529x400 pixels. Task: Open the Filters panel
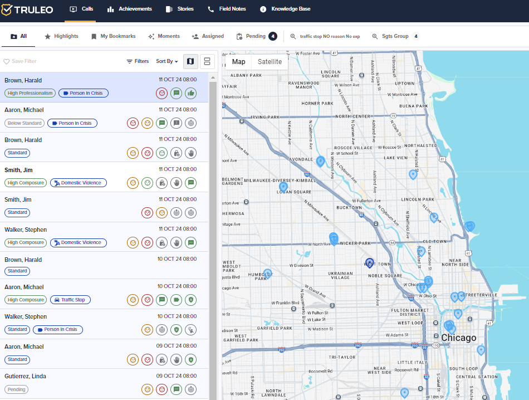coord(138,61)
